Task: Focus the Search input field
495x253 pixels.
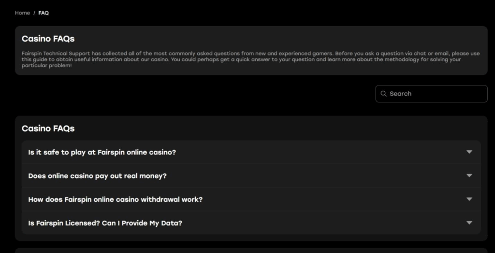Action: (435, 94)
